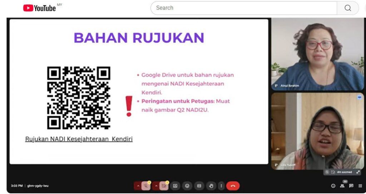
Task: Toggle the muted microphone button
Action: point(146,186)
